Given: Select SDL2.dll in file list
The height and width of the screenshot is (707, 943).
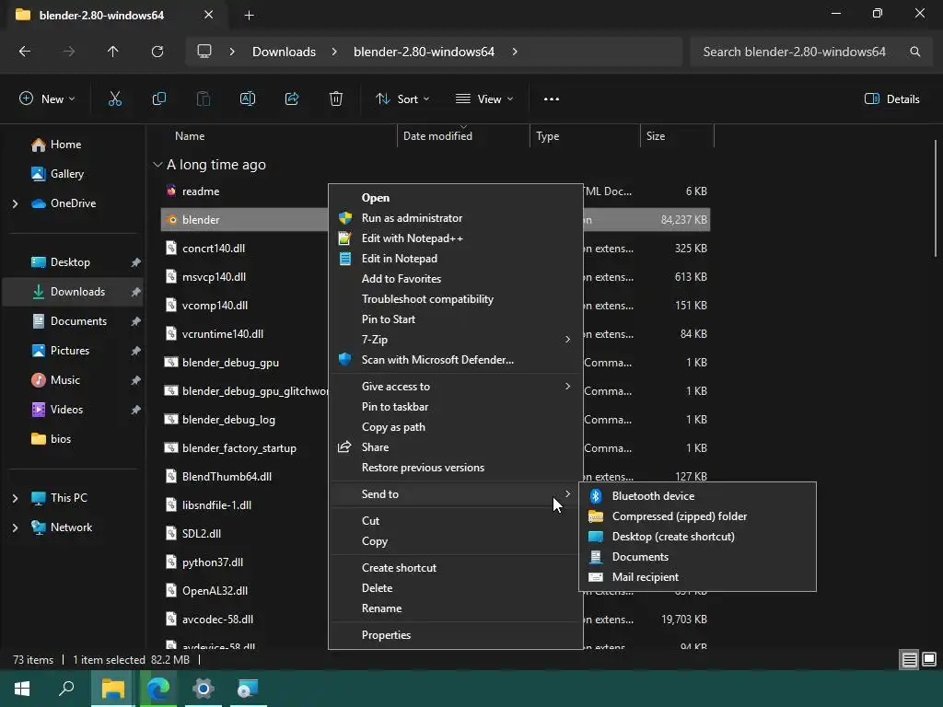Looking at the screenshot, I should (x=202, y=534).
